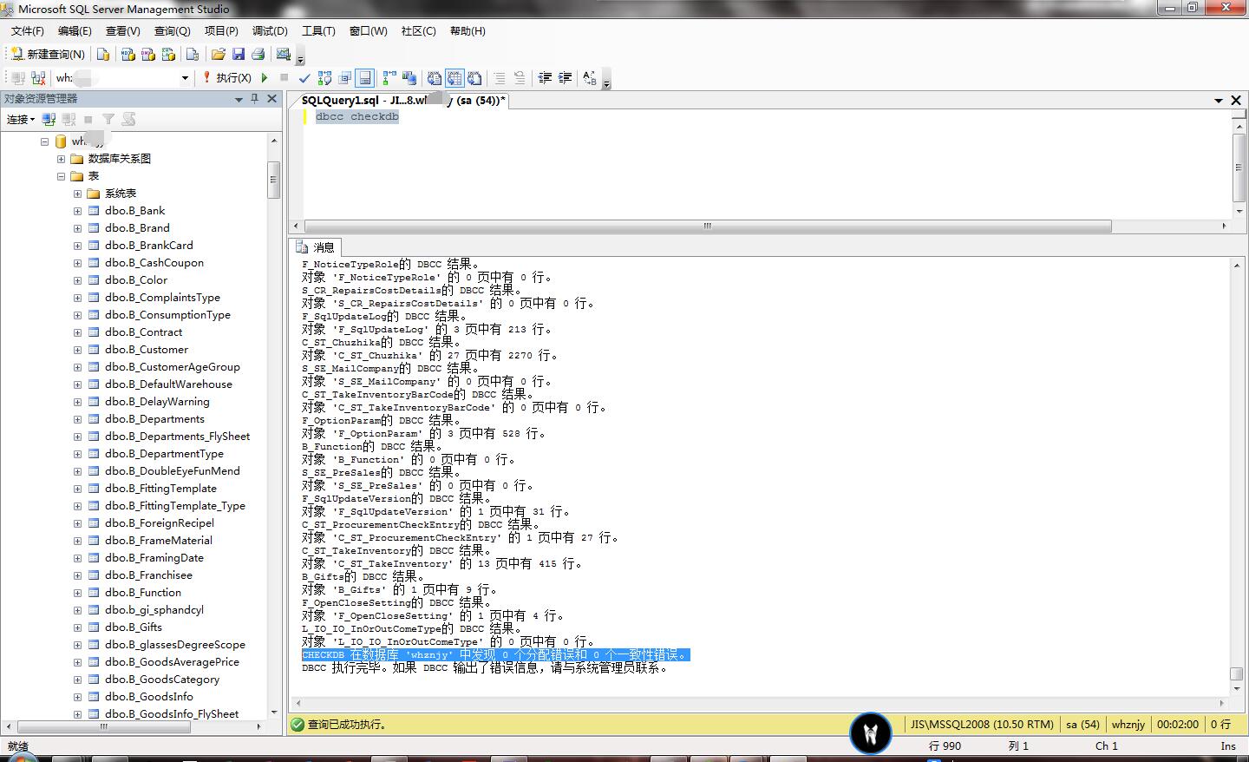Click the highlighted CHECKDB result line

[x=495, y=655]
